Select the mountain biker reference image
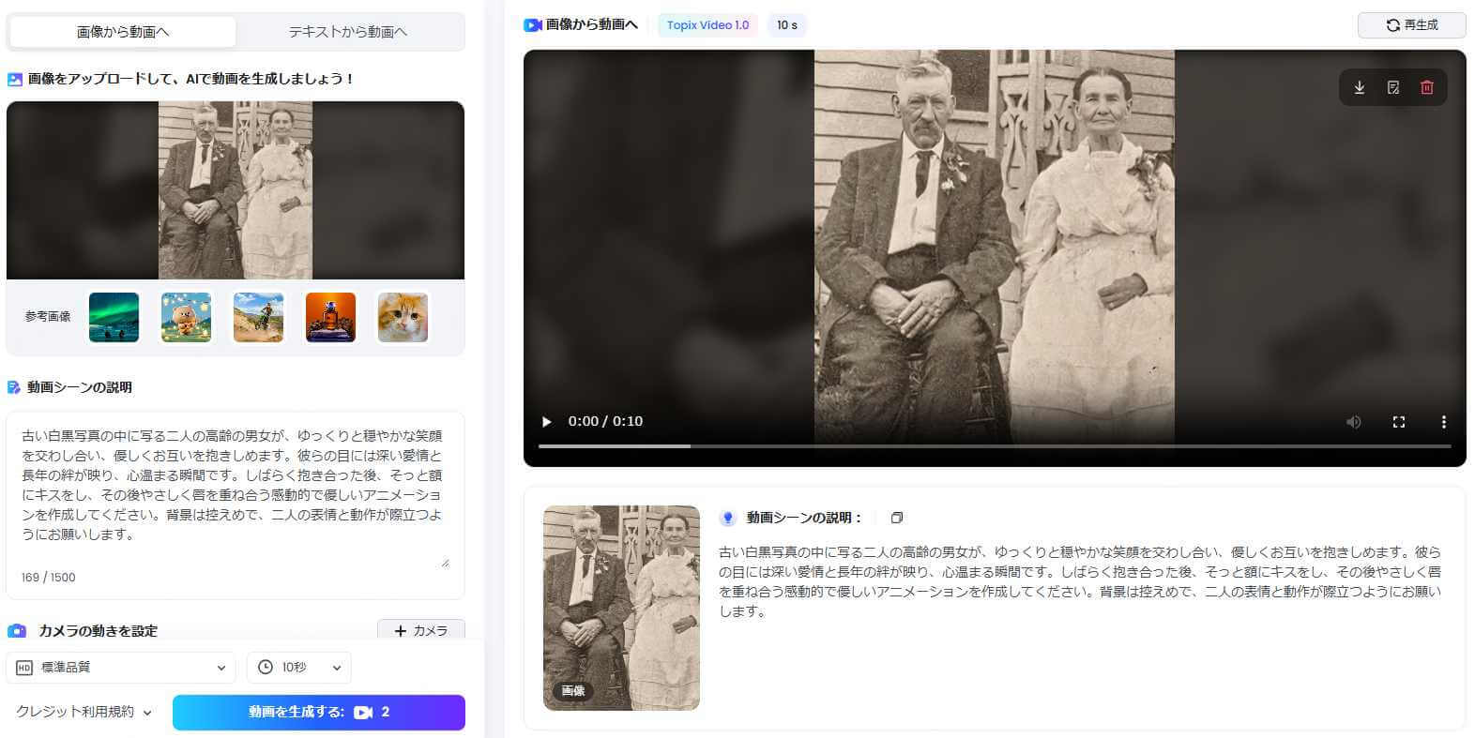This screenshot has height=738, width=1475. tap(258, 317)
